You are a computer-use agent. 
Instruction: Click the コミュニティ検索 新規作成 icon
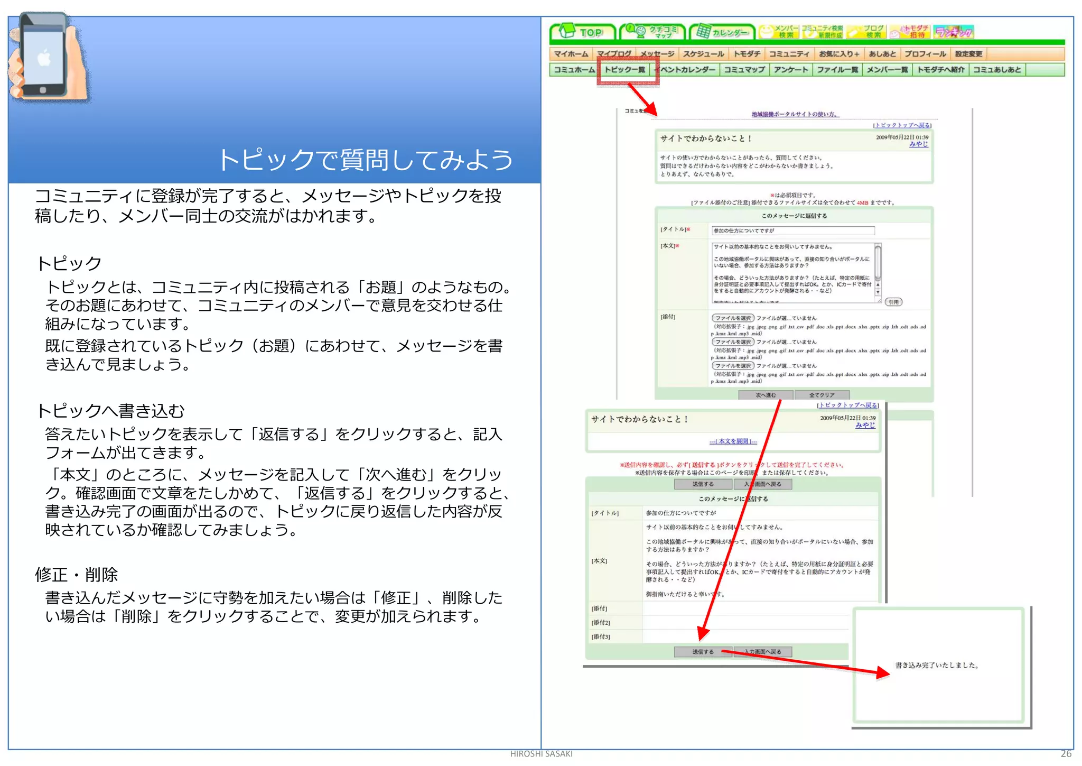822,32
